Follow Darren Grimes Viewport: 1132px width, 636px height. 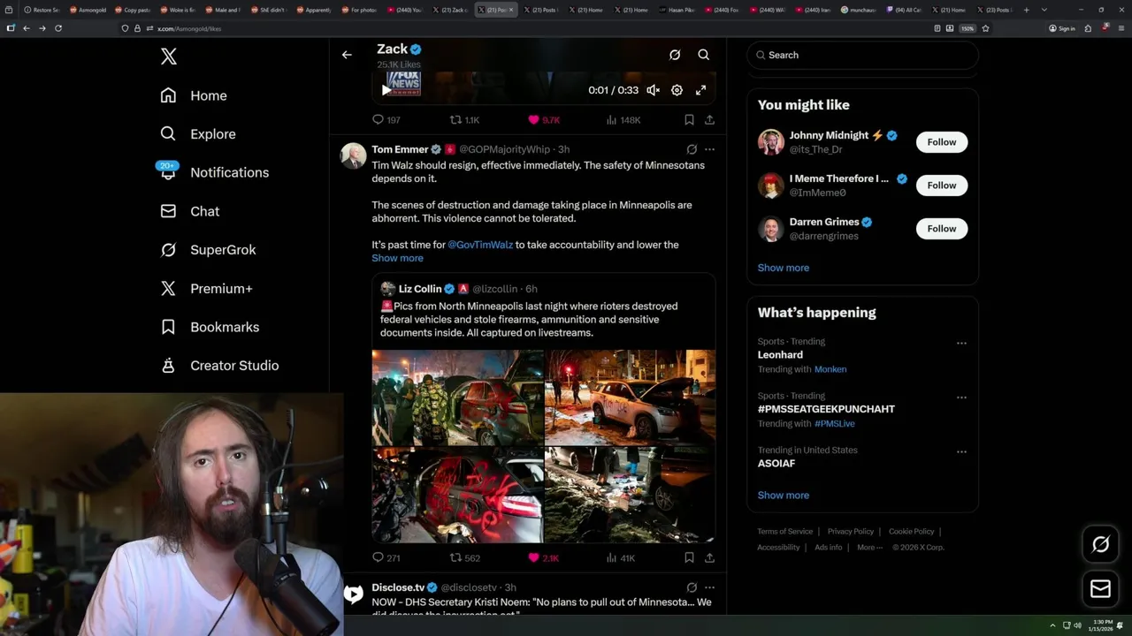(x=941, y=229)
